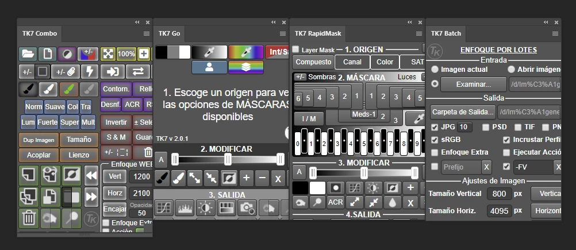Click the +/- paperclip icon in TK7 Combo
Viewport: 576px width, 250px height.
click(x=65, y=72)
